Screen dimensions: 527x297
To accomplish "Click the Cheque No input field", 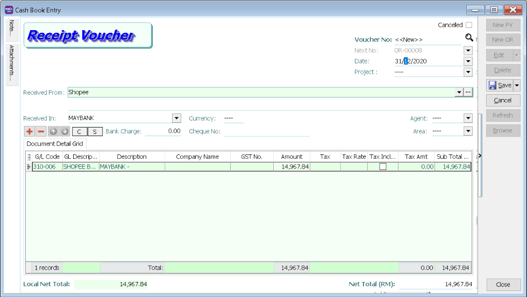I will click(267, 131).
